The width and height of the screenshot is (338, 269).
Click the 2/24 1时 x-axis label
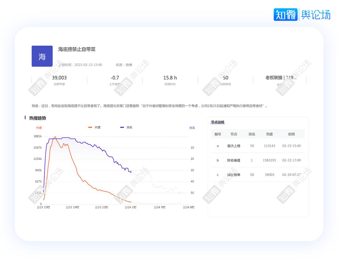[x=131, y=207]
